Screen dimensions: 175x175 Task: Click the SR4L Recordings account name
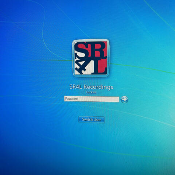coord(91,87)
